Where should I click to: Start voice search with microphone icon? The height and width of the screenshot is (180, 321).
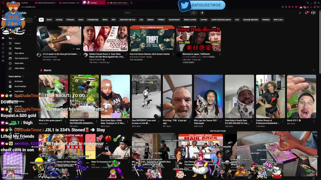point(202,13)
